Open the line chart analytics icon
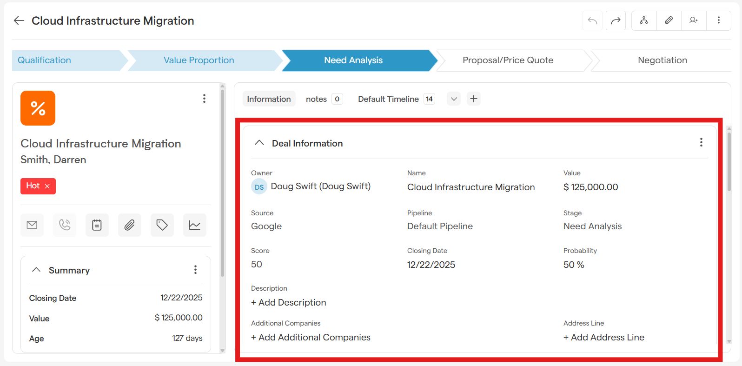Viewport: 742px width, 366px height. pos(194,225)
